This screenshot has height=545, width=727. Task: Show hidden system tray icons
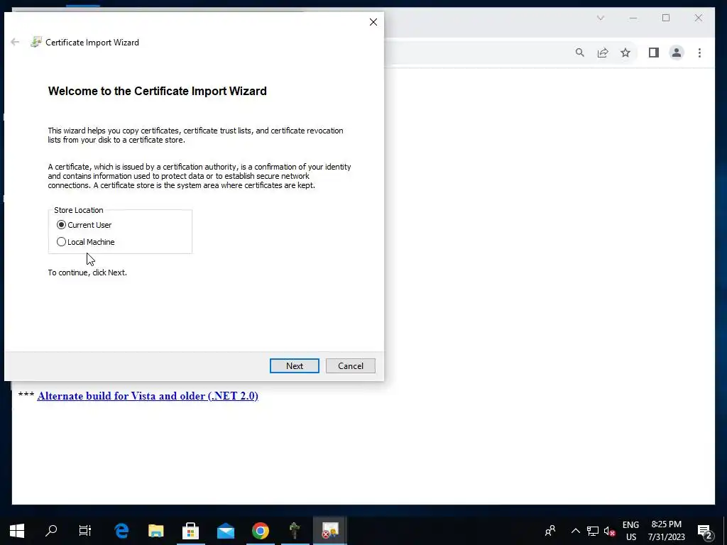click(x=575, y=531)
